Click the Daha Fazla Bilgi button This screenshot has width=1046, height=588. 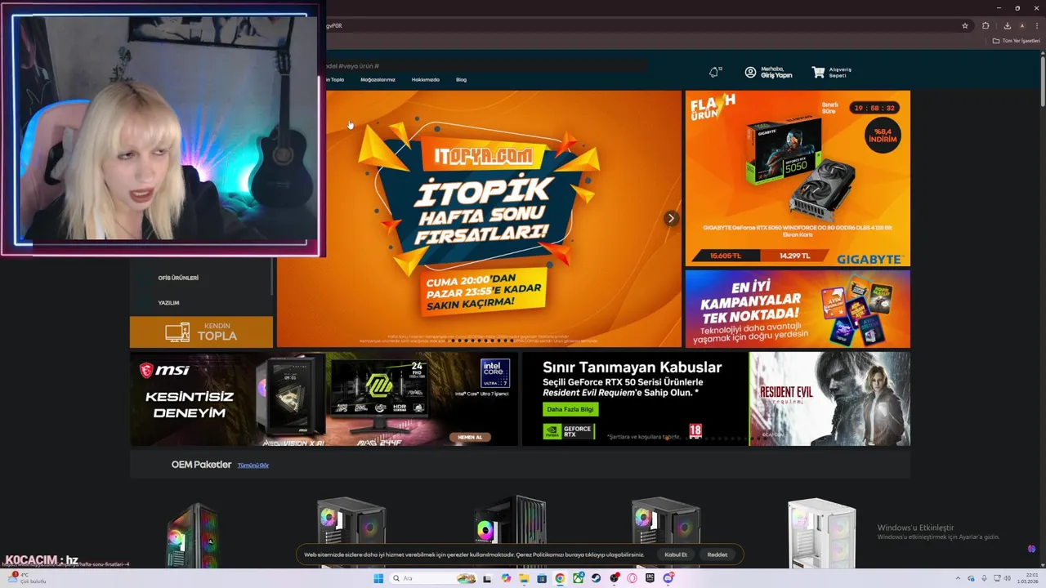coord(572,409)
